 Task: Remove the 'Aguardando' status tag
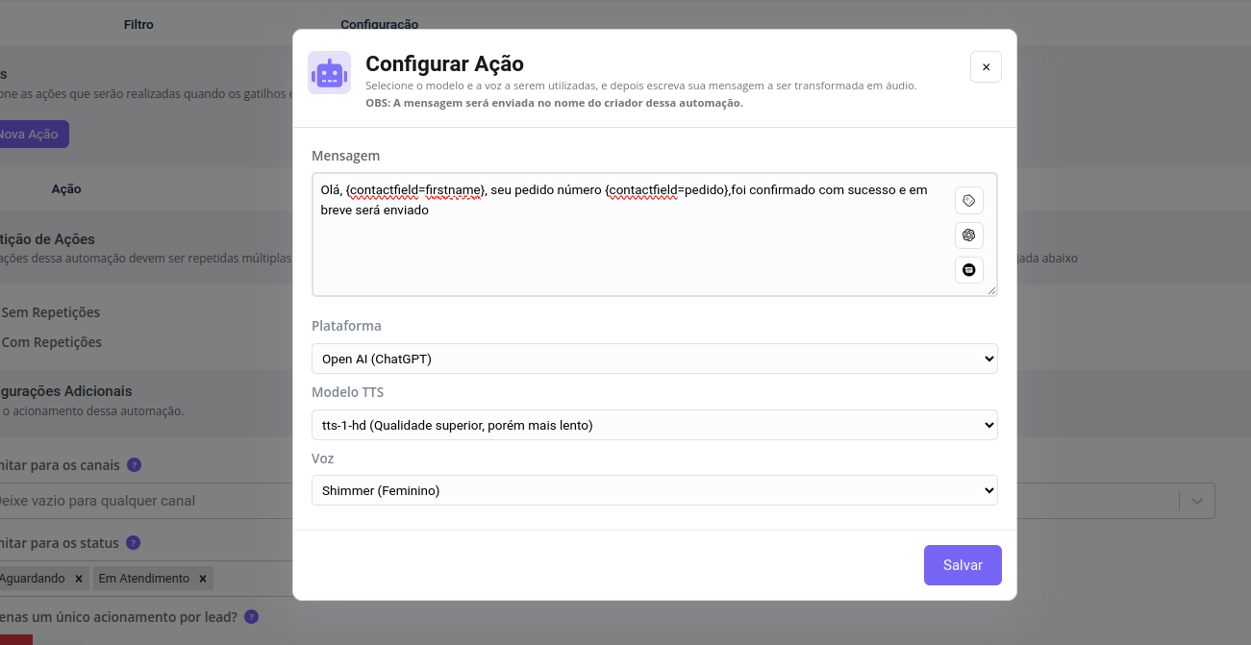(78, 579)
